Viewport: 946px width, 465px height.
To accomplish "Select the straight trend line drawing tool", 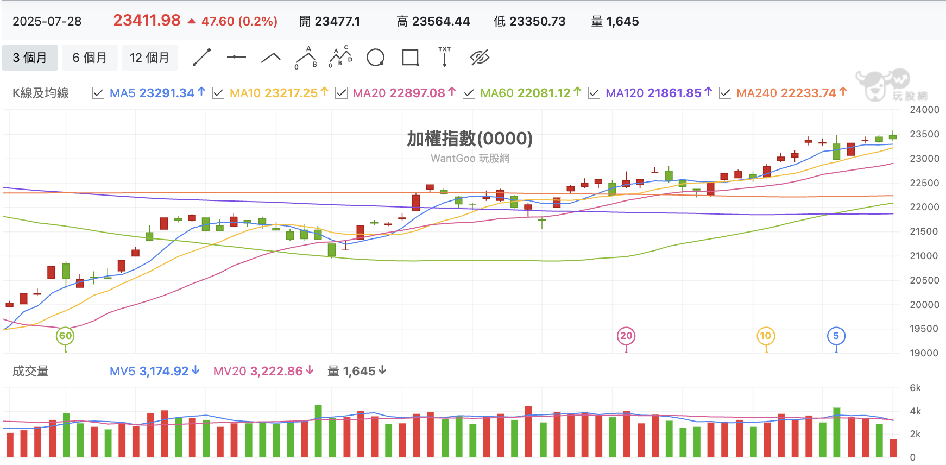I will [x=201, y=58].
